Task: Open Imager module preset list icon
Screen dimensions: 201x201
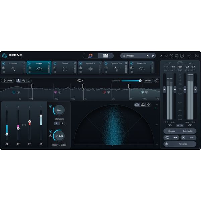Action: pyautogui.click(x=29, y=72)
